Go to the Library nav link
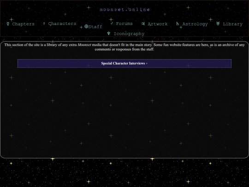This screenshot has width=249, height=187. click(x=233, y=24)
